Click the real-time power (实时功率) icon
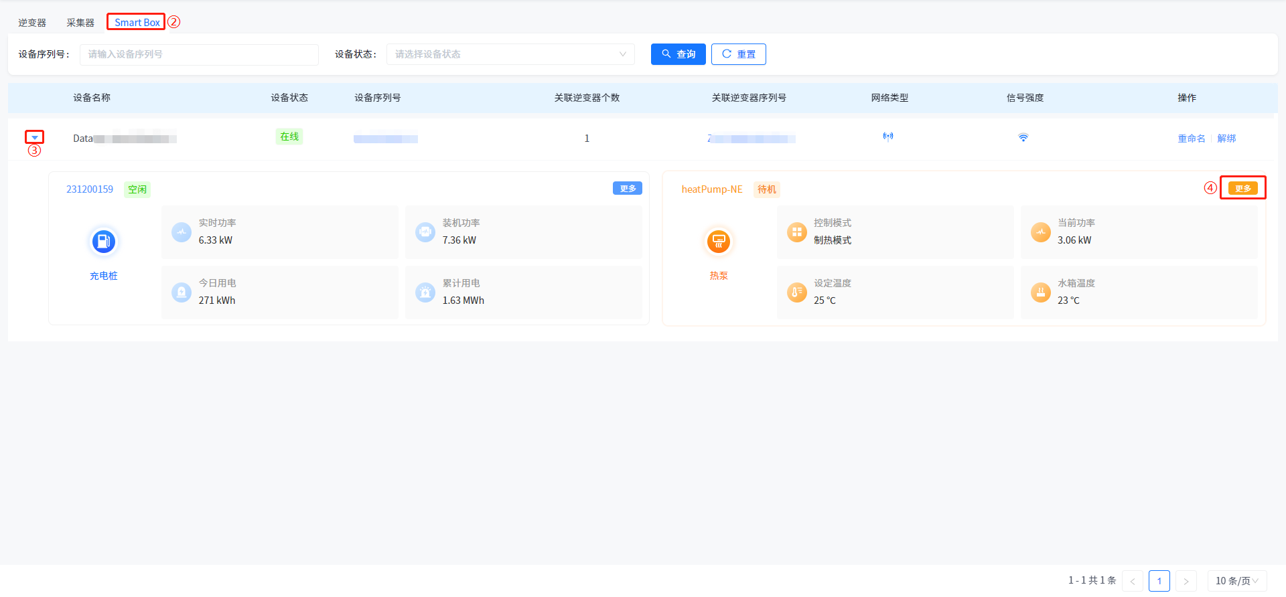The height and width of the screenshot is (597, 1286). click(x=182, y=232)
